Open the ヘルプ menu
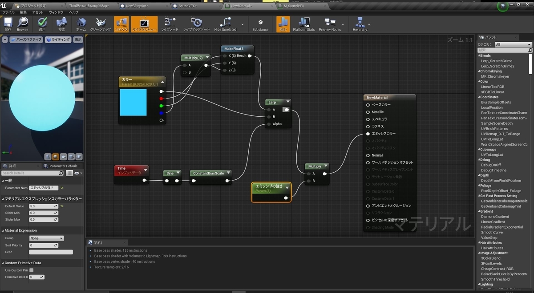The image size is (534, 293). tap(73, 12)
